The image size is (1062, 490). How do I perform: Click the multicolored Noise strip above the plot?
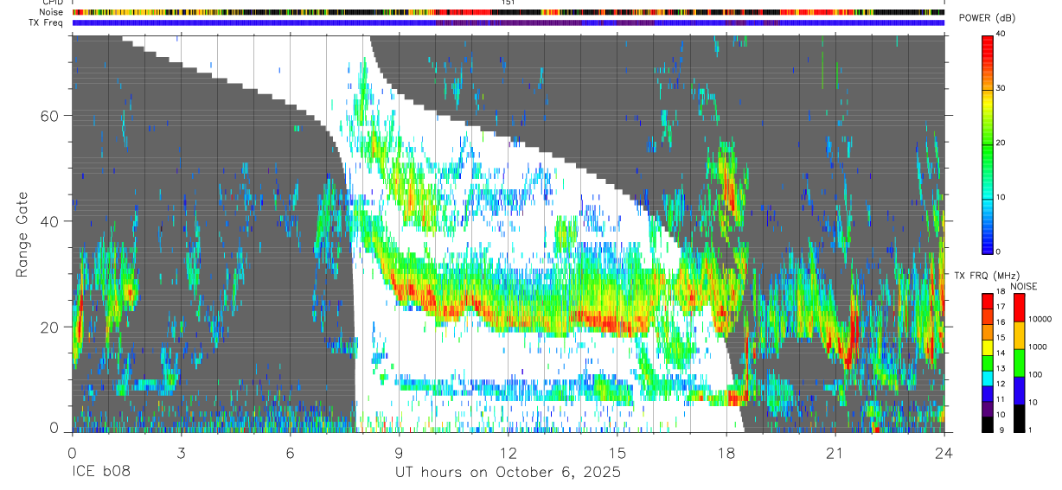coord(509,13)
